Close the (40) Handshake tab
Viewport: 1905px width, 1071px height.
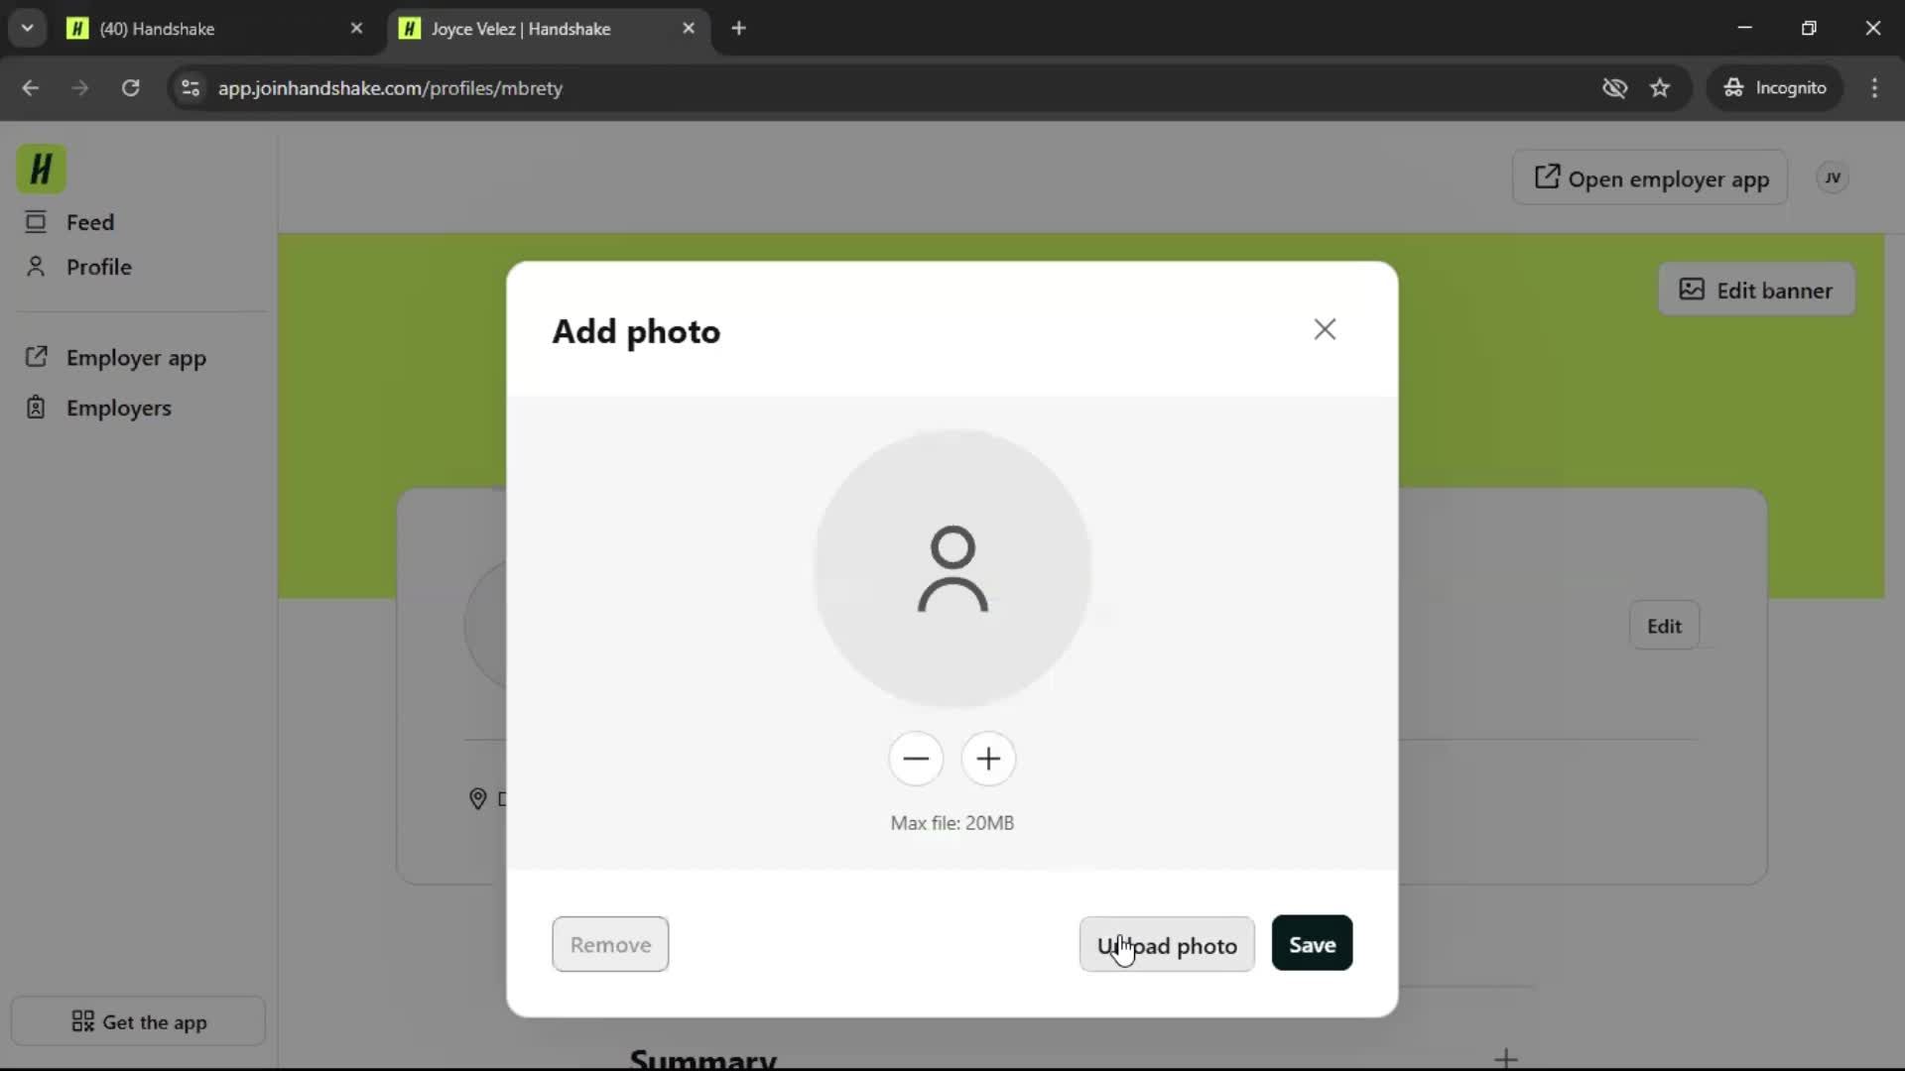[x=357, y=29]
